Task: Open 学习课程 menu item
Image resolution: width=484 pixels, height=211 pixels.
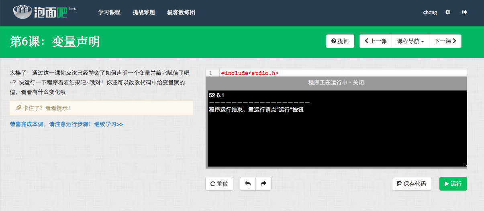Action: [109, 12]
